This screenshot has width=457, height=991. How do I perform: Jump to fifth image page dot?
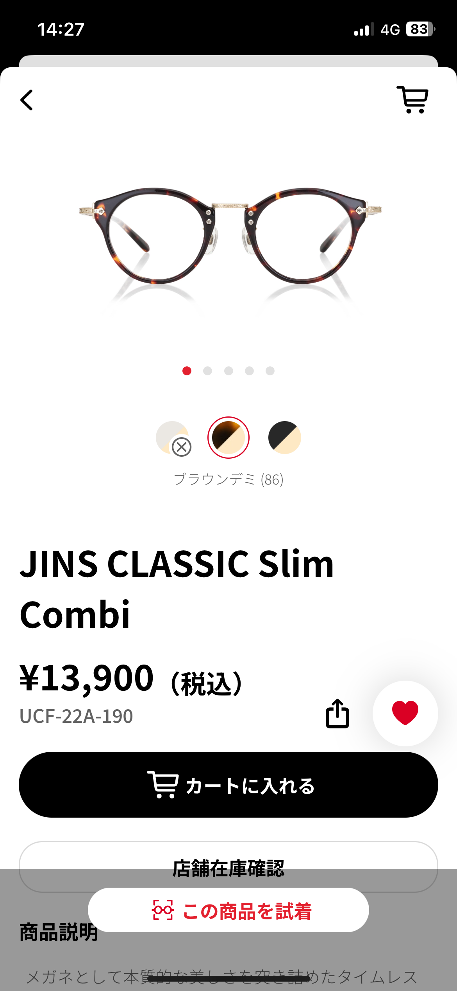click(270, 371)
